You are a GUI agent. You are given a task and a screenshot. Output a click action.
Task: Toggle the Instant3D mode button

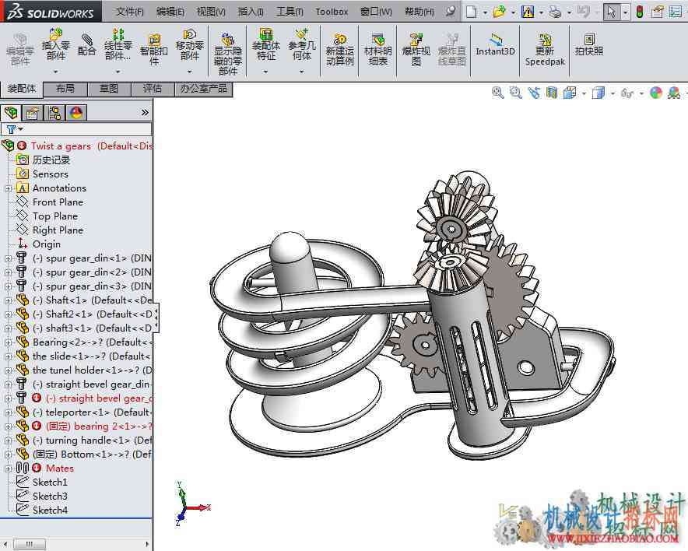pyautogui.click(x=496, y=44)
